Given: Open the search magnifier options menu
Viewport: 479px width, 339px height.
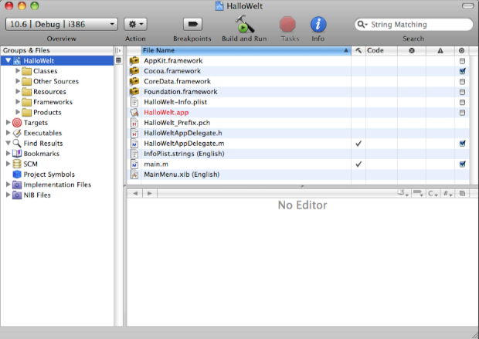Looking at the screenshot, I should coord(362,25).
